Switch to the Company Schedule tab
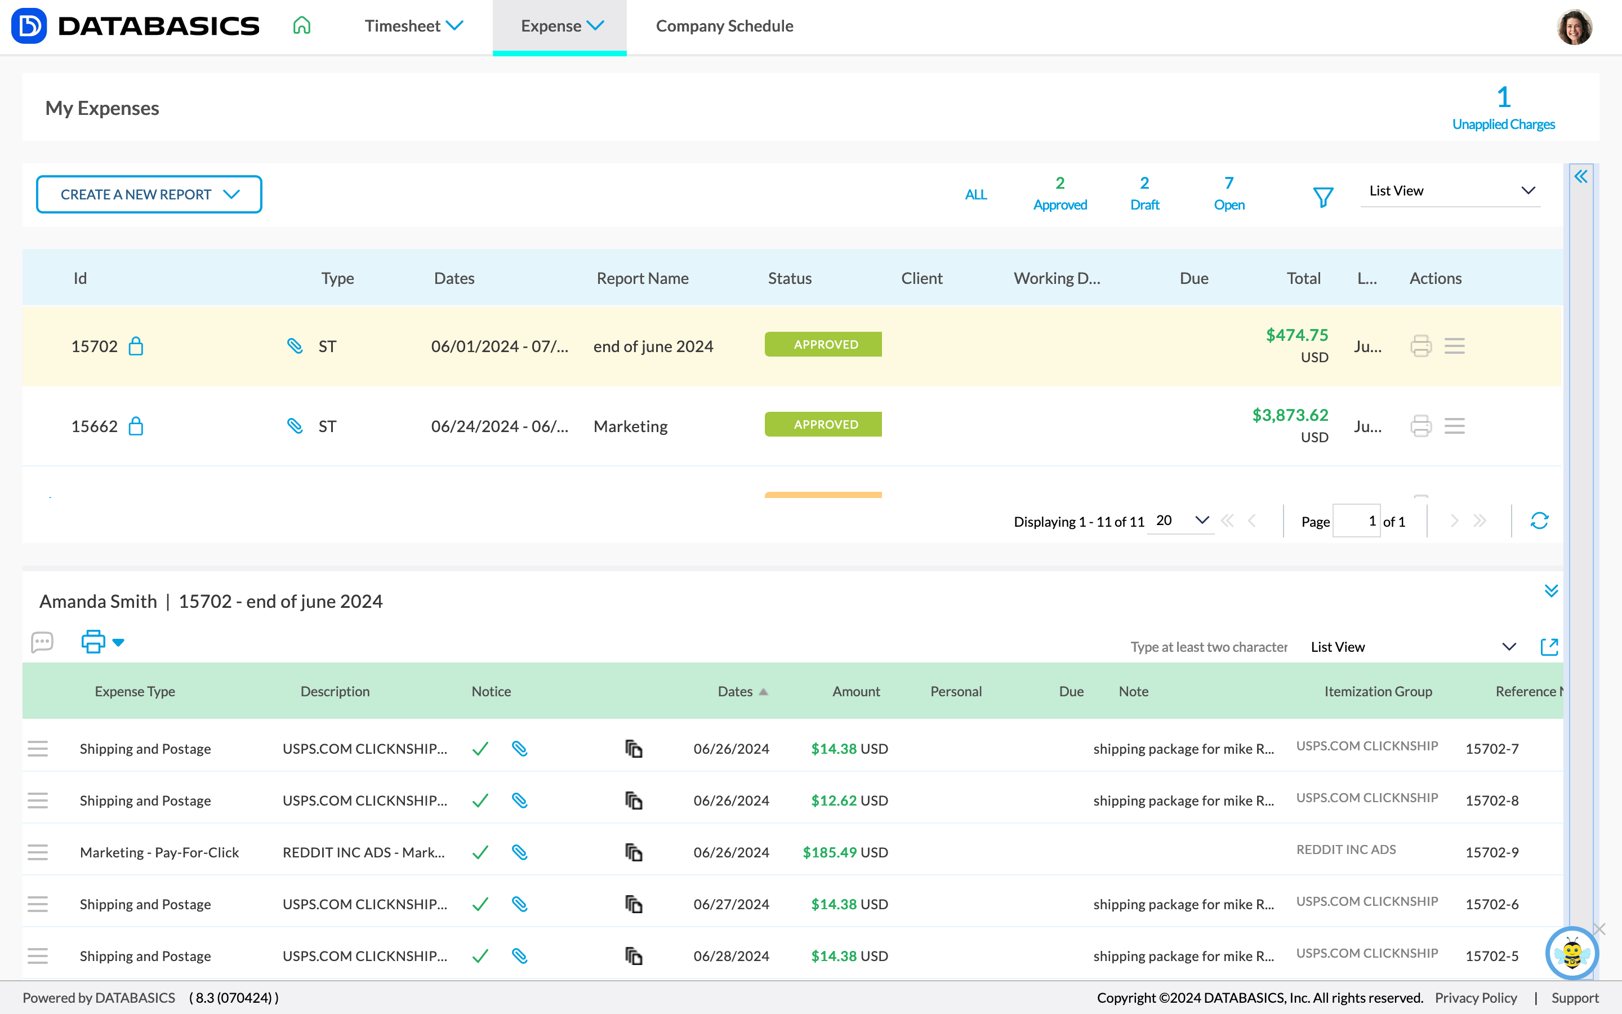Image resolution: width=1622 pixels, height=1014 pixels. pyautogui.click(x=724, y=26)
